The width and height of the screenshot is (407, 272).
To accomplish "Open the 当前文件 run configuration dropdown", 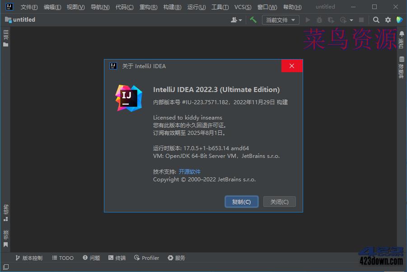I will [x=281, y=20].
